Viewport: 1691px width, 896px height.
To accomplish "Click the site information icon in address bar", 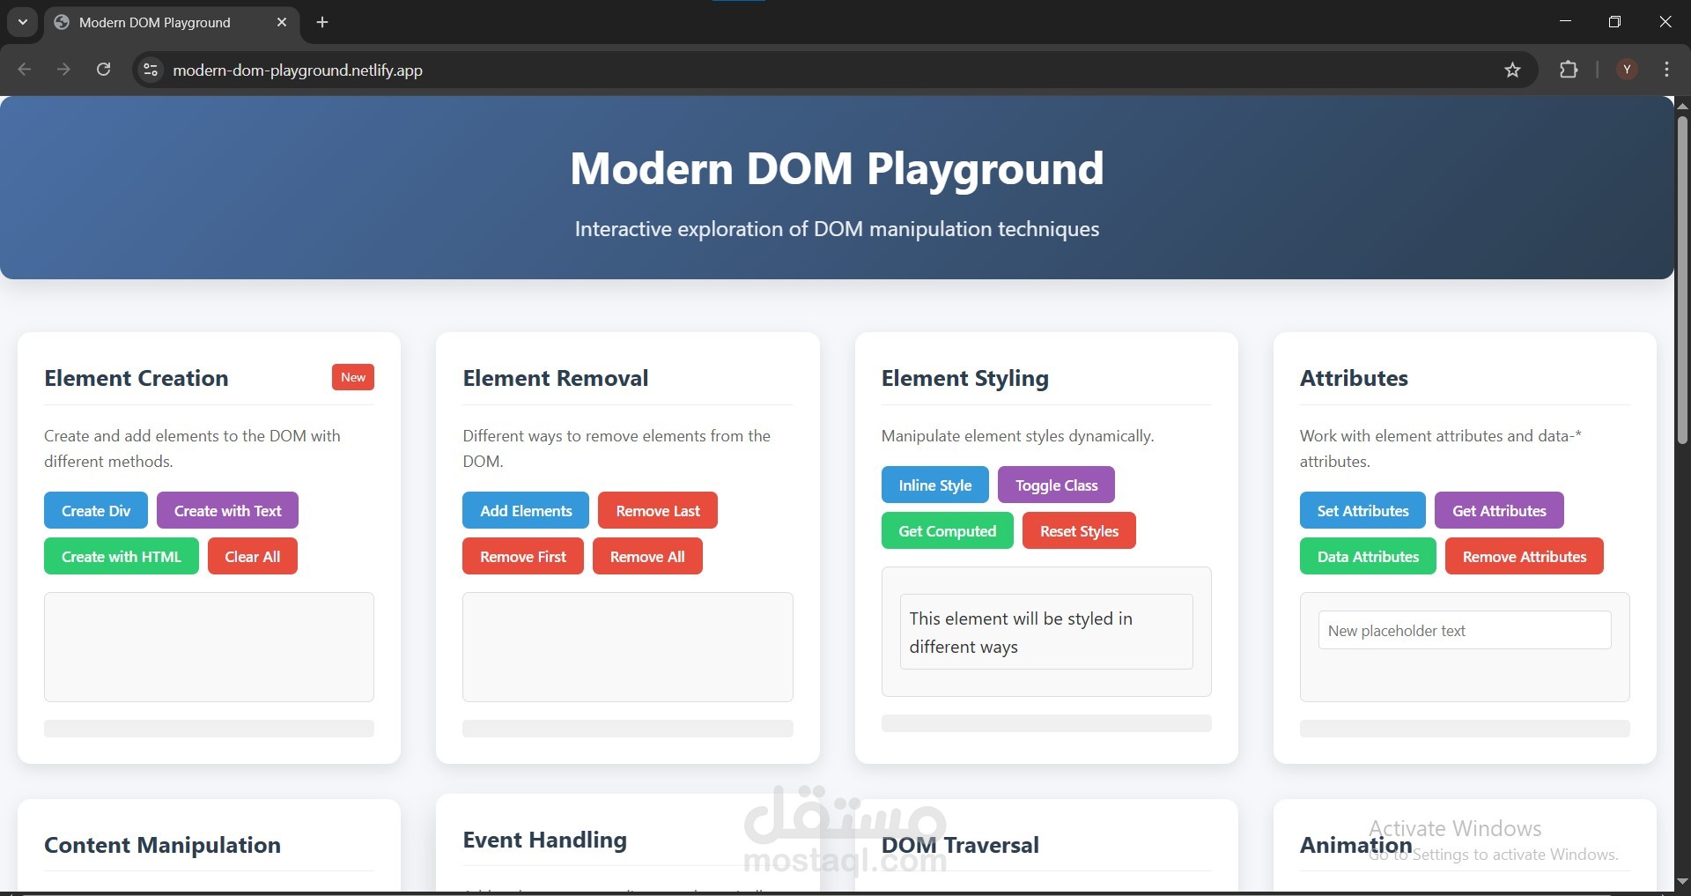I will 150,70.
